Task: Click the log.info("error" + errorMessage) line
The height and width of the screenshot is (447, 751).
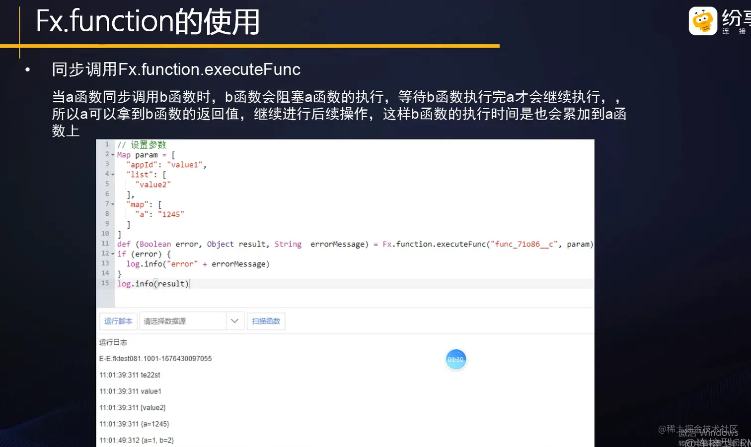Action: 198,264
